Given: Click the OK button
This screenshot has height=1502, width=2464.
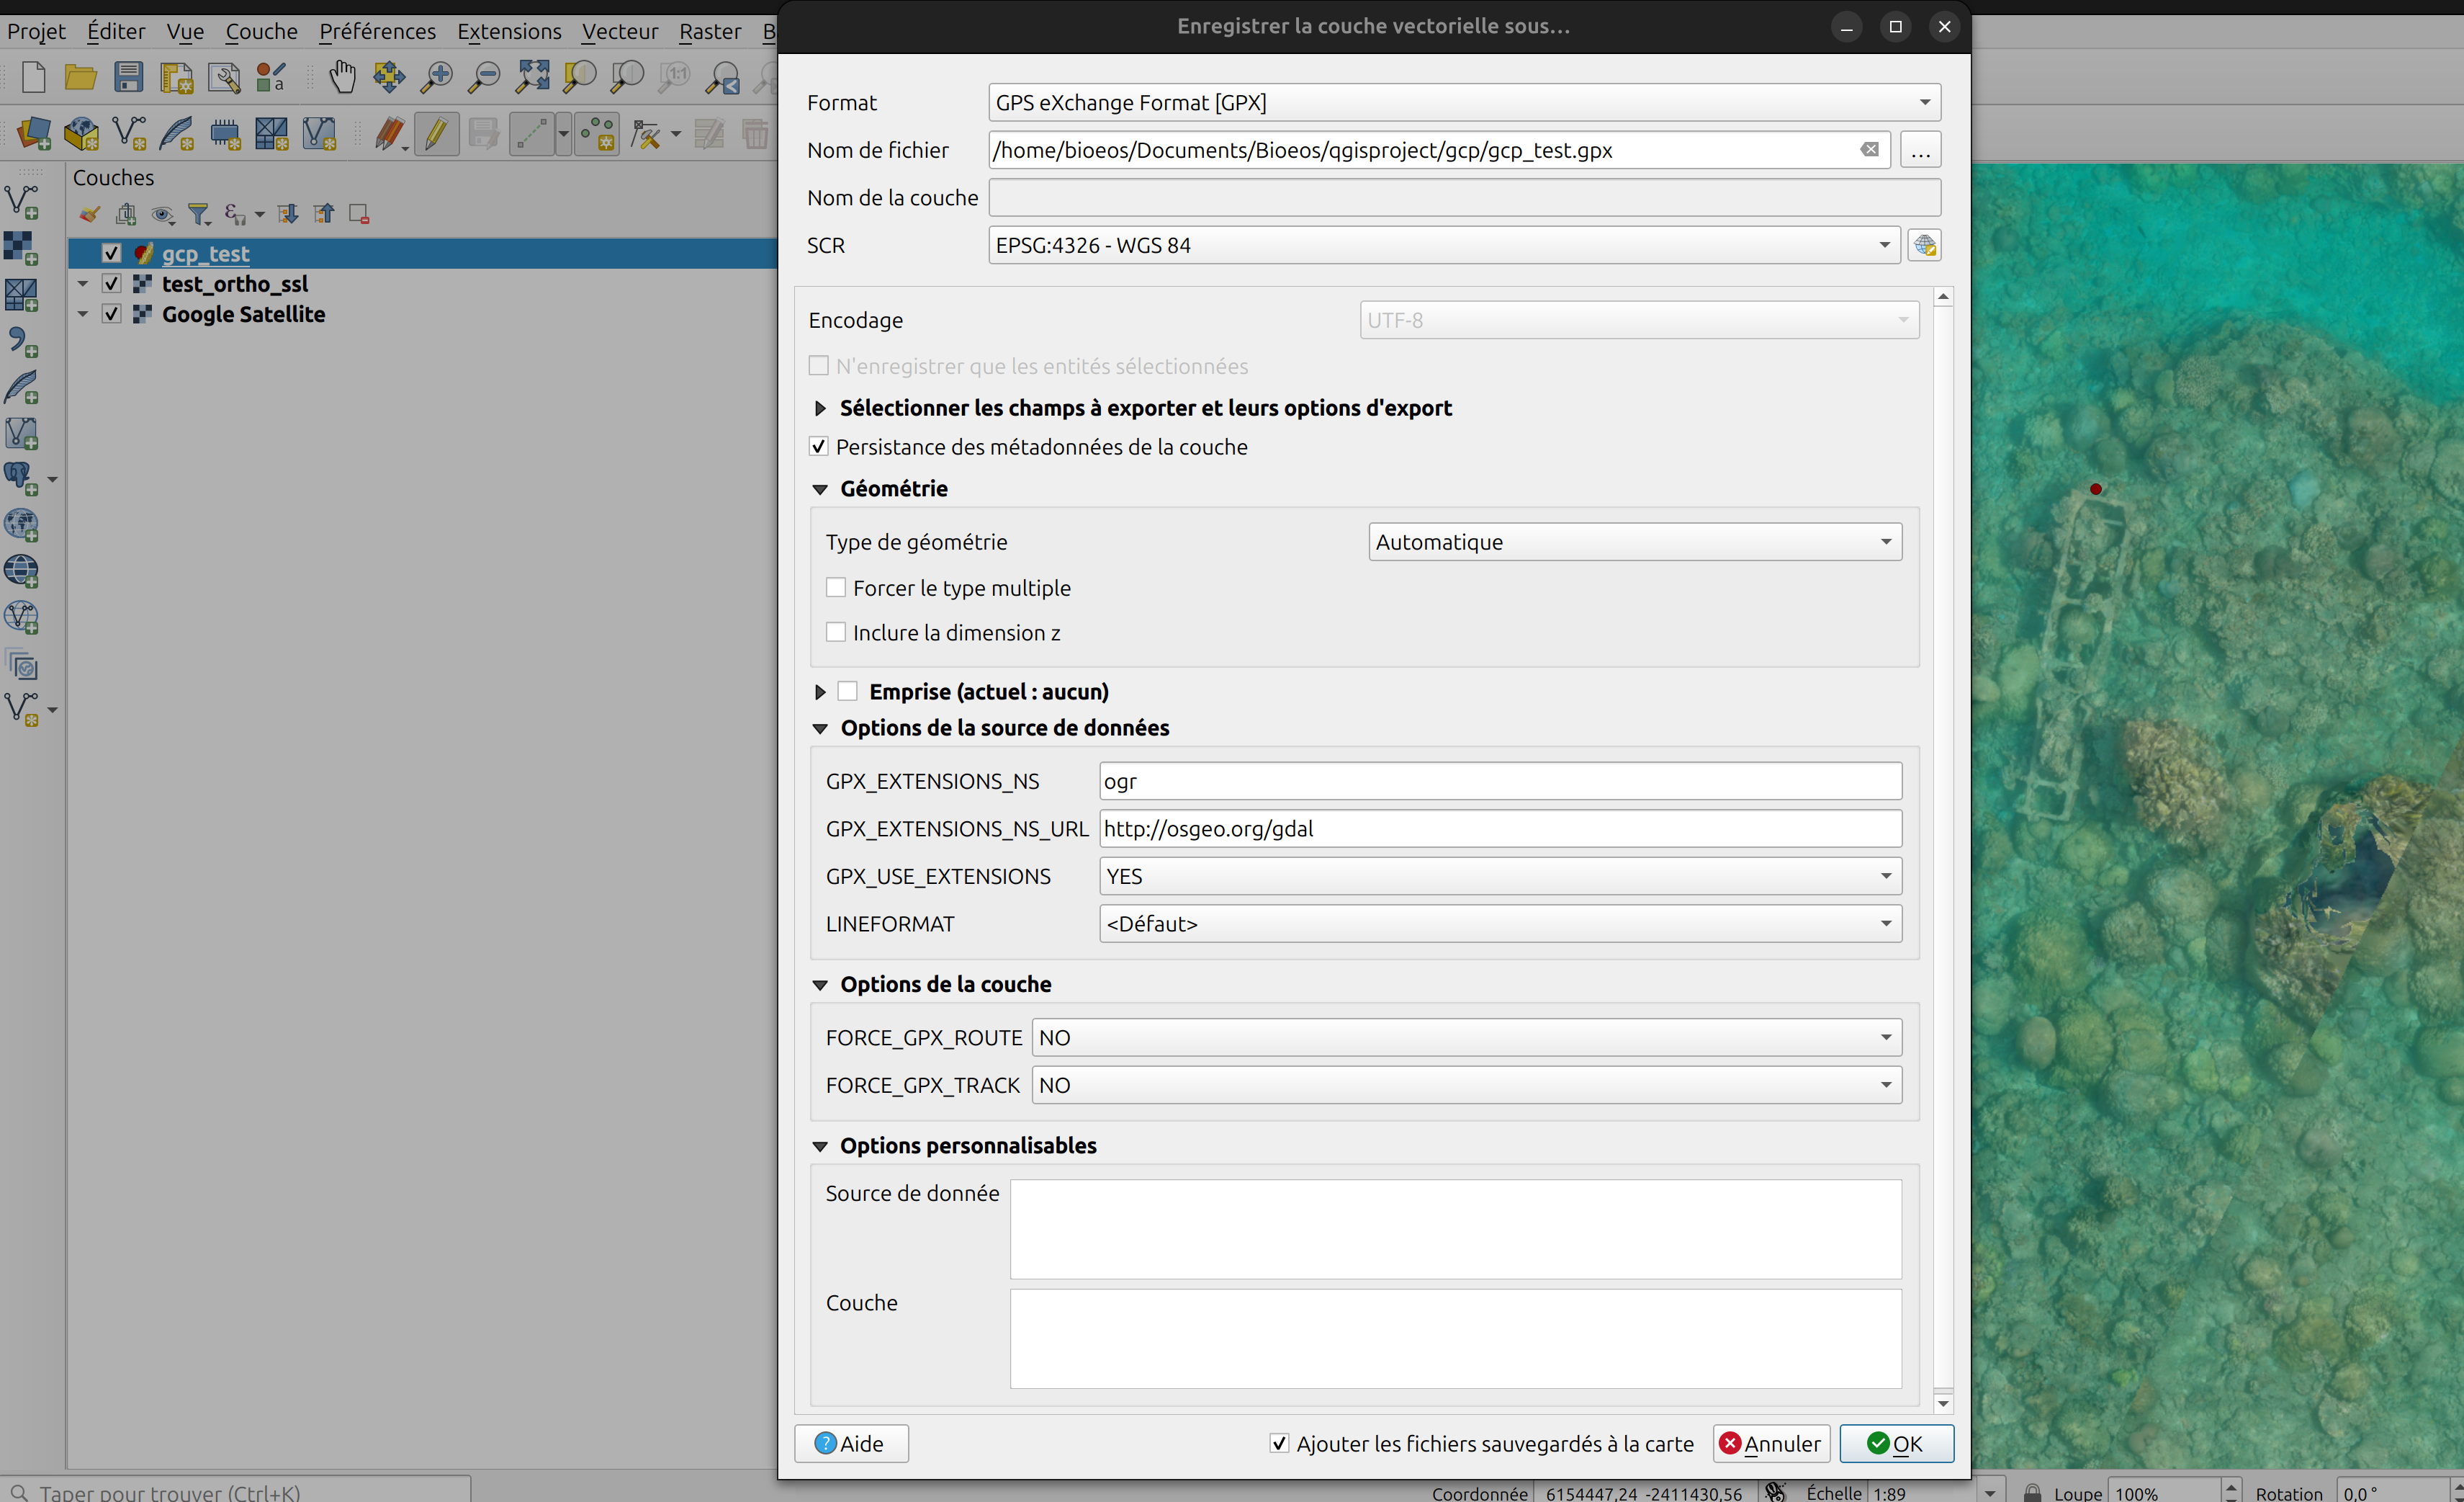Looking at the screenshot, I should [1896, 1443].
